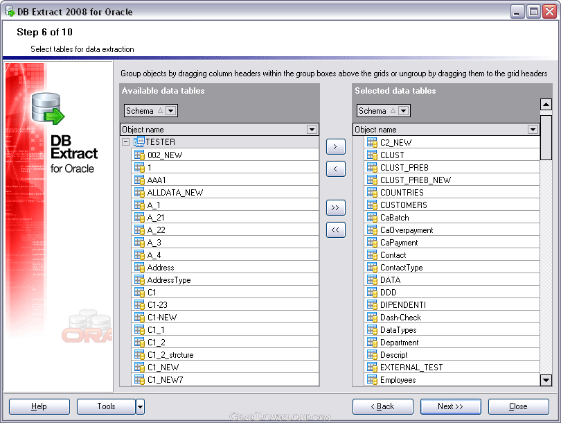This screenshot has width=561, height=423.
Task: Open the Tools dropdown arrow
Action: click(x=140, y=406)
